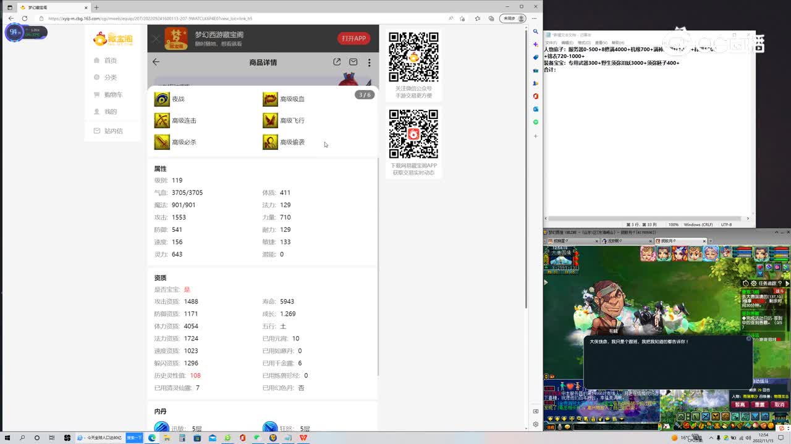Go back using the 商品详情 header arrow
This screenshot has height=444, width=791.
[x=156, y=62]
